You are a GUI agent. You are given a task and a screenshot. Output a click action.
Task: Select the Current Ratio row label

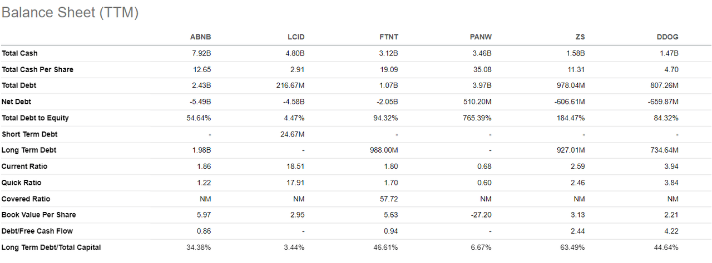tap(24, 166)
